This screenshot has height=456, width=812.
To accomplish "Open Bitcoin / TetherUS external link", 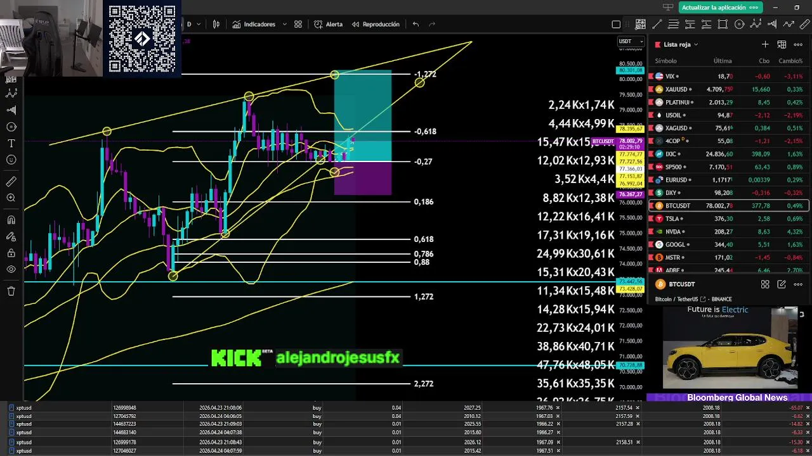I will pos(703,299).
